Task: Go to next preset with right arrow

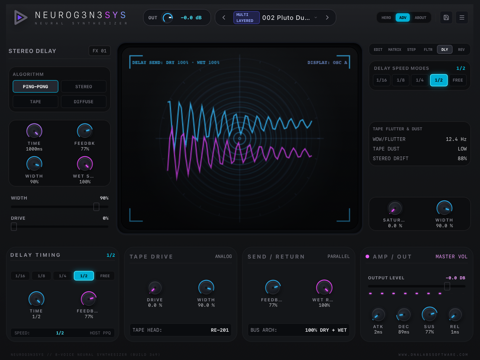Action: tap(327, 17)
